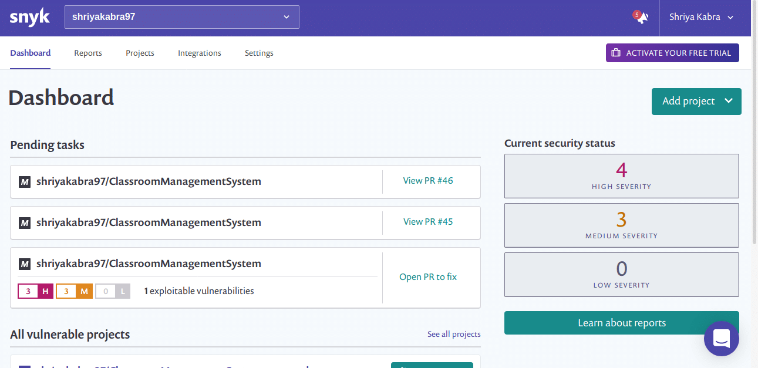Click the Maven icon beside PR #46 project
The image size is (758, 368).
pos(25,182)
